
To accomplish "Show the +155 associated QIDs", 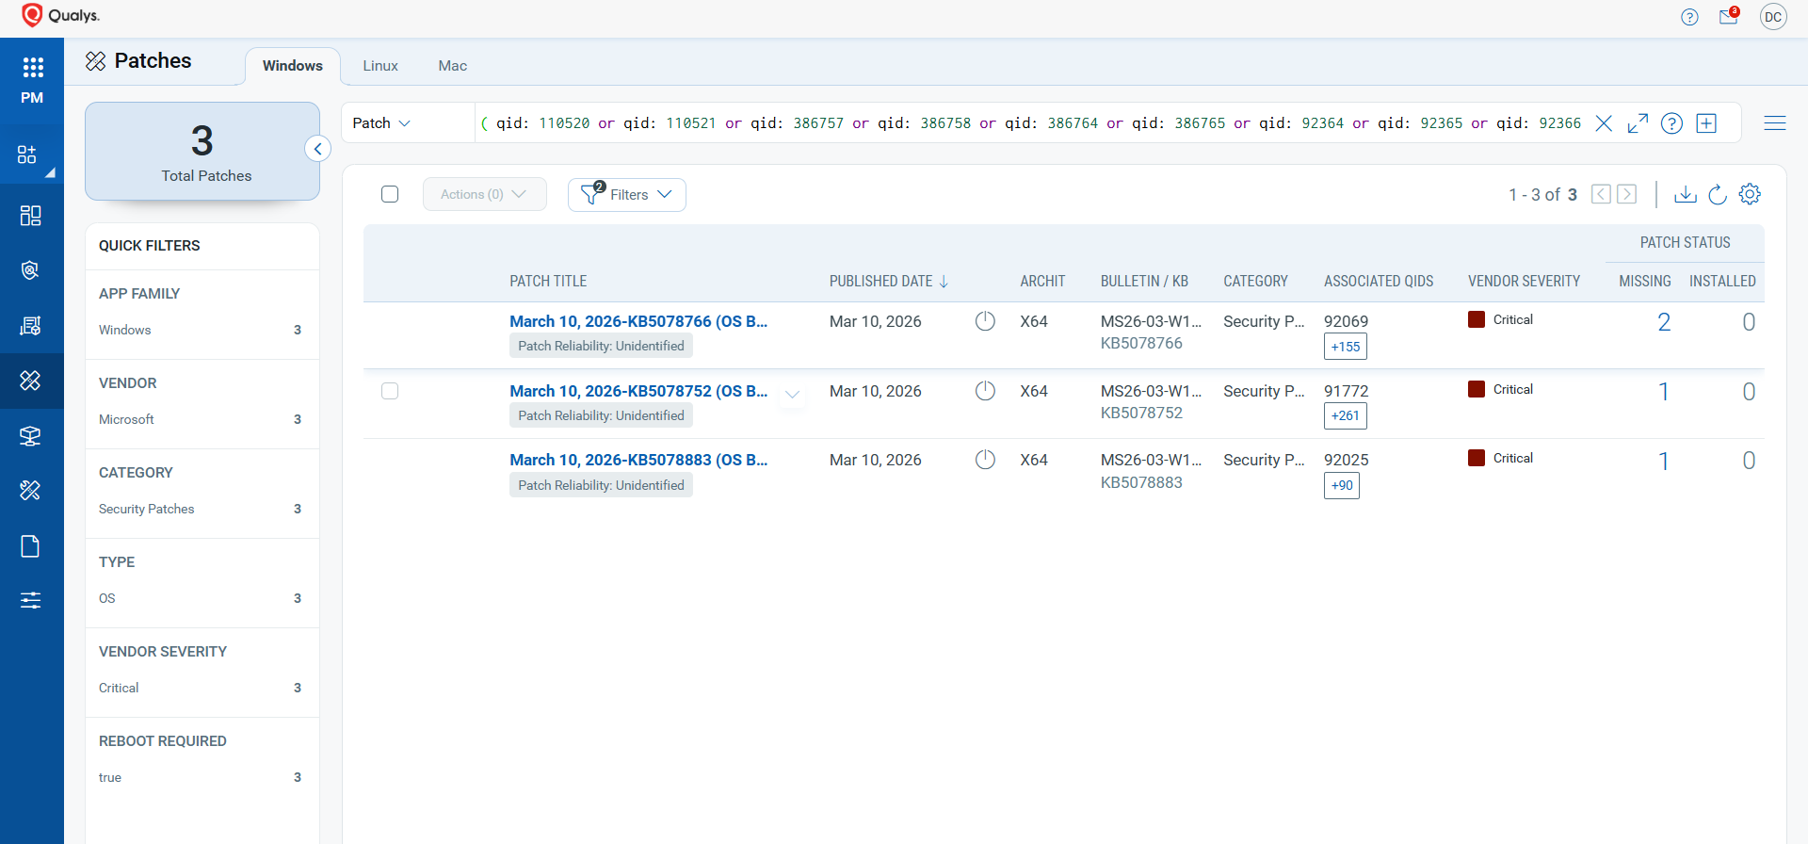I will point(1345,347).
